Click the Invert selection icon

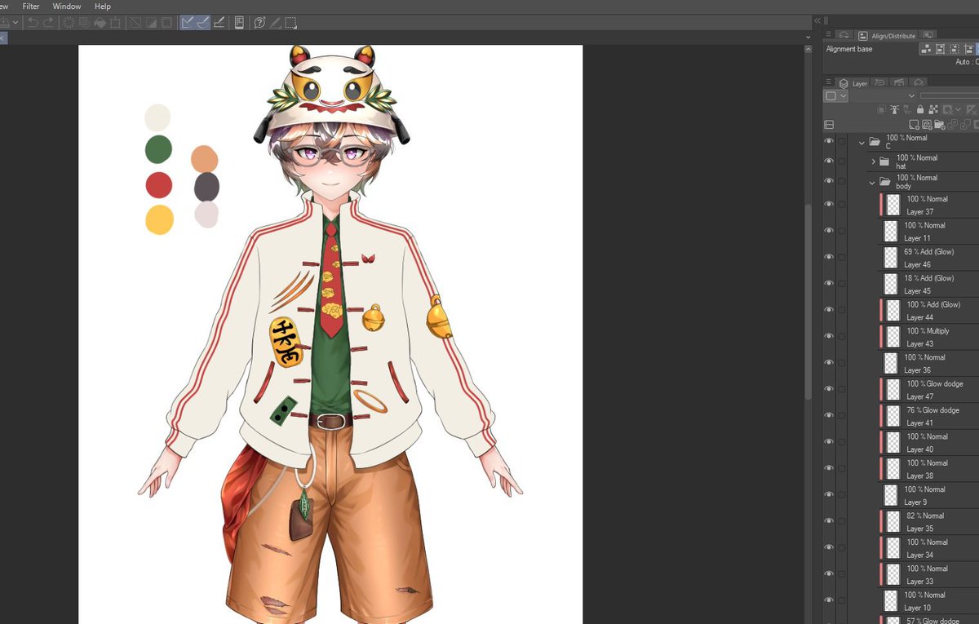[151, 23]
